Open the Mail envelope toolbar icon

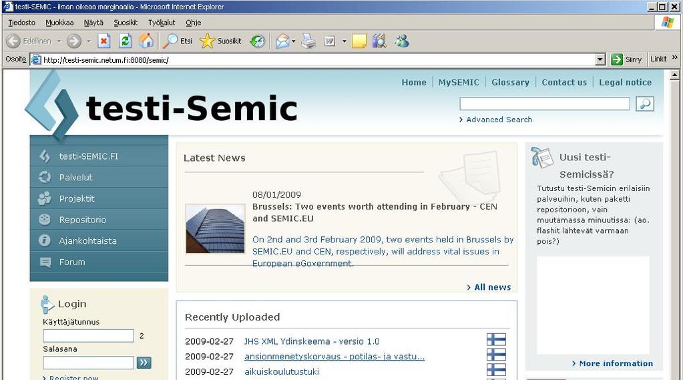click(282, 41)
